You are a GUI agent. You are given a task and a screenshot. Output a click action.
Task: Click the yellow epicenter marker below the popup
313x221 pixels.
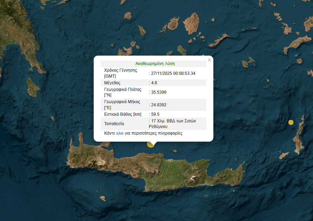tap(151, 144)
